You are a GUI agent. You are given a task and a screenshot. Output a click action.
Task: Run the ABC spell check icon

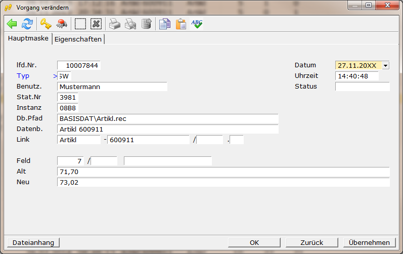pos(197,24)
